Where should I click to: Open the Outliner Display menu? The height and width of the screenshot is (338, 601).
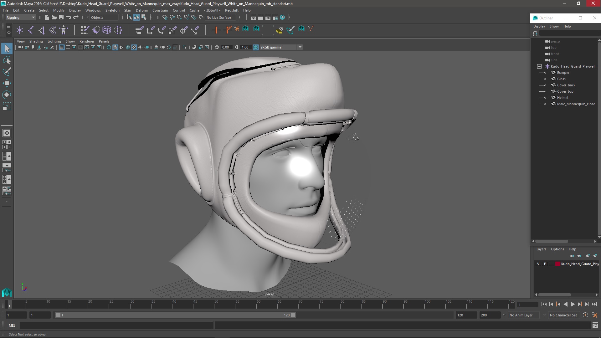click(539, 26)
